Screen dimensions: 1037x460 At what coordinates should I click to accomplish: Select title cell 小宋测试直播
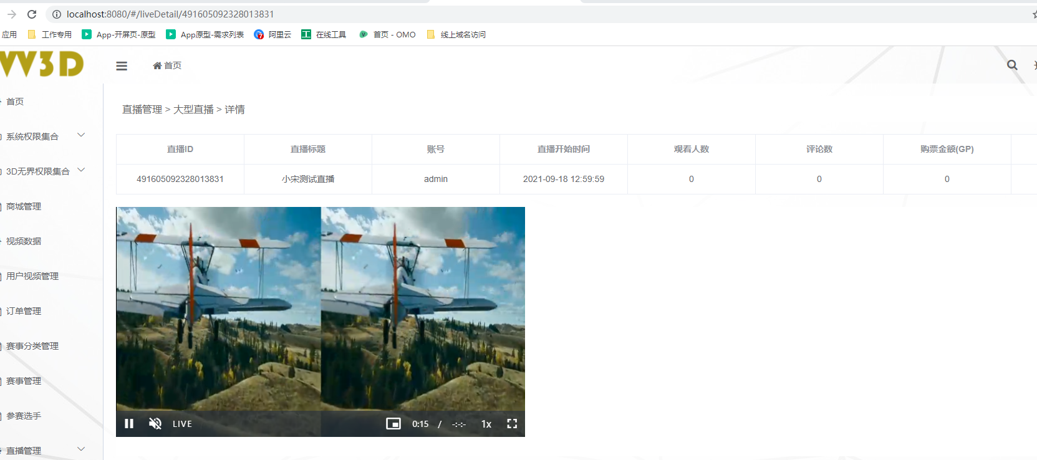click(308, 179)
